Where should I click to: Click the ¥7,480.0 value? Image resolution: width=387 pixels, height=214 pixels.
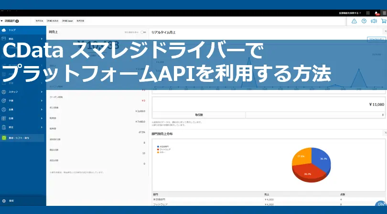click(x=140, y=122)
